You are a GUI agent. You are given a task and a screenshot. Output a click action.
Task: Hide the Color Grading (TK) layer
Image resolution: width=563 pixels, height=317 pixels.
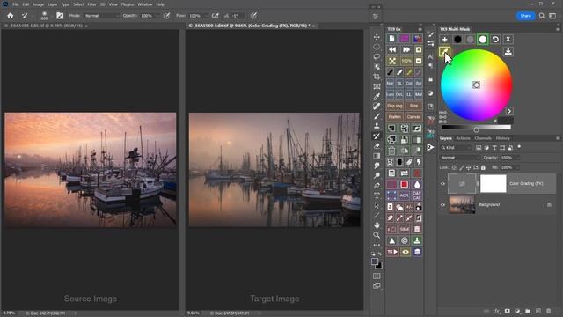(442, 184)
